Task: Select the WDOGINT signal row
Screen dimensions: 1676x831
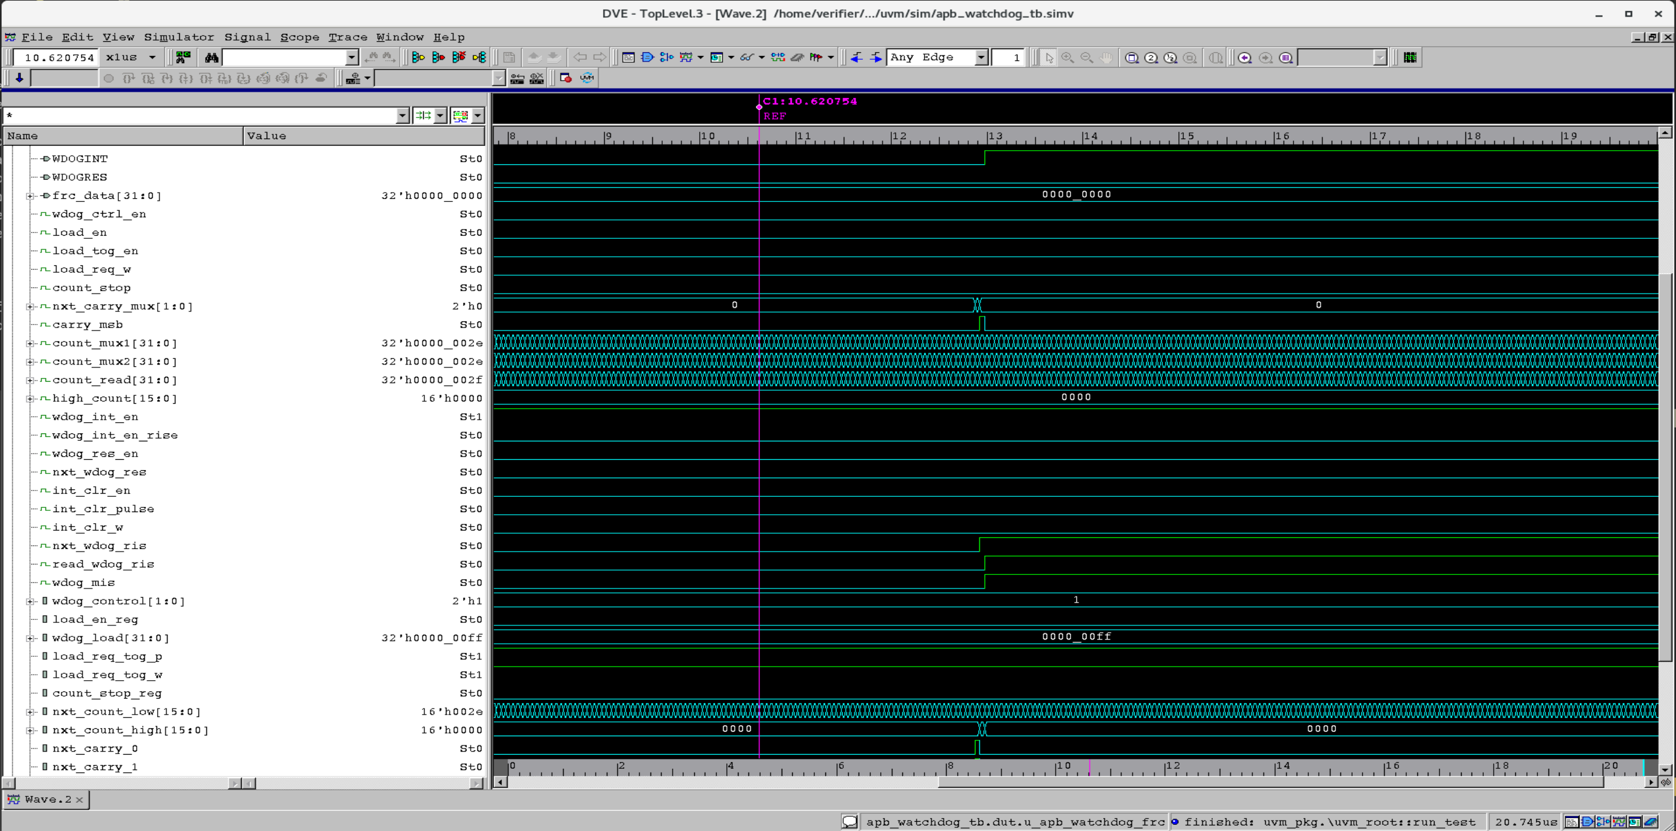Action: click(x=79, y=159)
